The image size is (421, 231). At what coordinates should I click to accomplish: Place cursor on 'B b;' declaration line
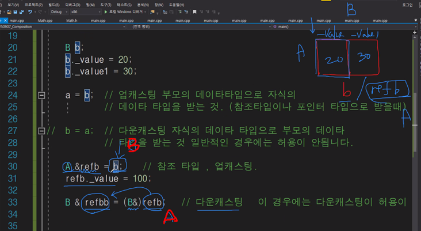[74, 48]
